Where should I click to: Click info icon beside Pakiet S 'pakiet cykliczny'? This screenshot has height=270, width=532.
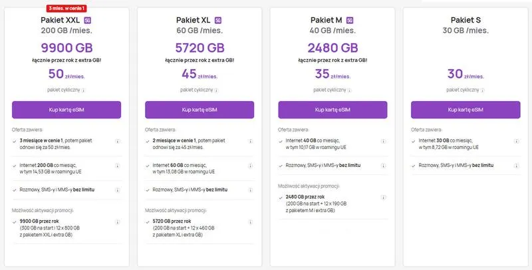[x=483, y=90]
